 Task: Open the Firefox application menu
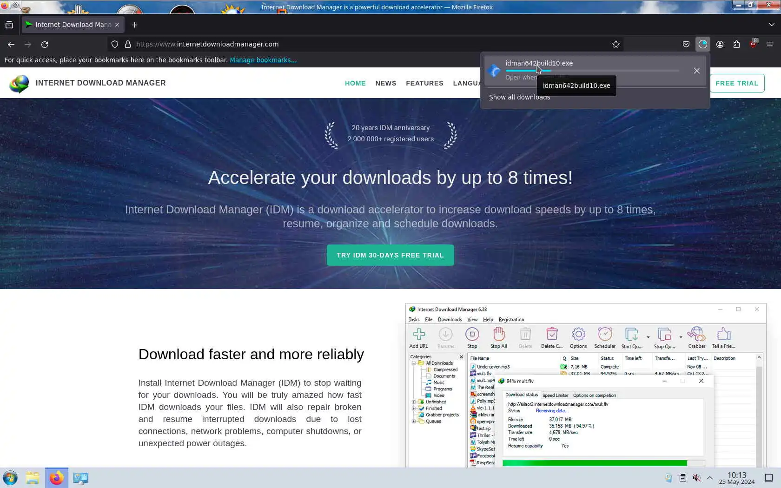(x=770, y=44)
